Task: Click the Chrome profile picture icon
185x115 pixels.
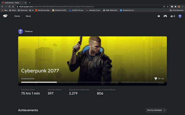Action: click(x=179, y=7)
